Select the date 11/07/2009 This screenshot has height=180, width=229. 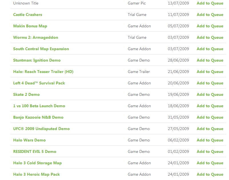(x=178, y=15)
